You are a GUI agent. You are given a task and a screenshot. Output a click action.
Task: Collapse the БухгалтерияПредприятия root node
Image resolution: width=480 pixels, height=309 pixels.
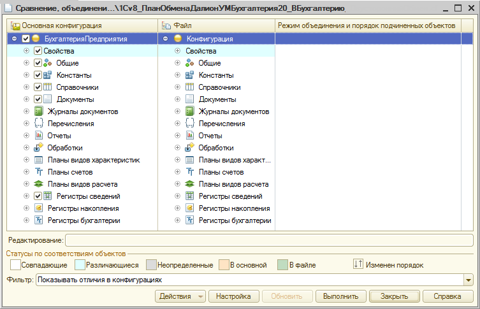[x=15, y=39]
